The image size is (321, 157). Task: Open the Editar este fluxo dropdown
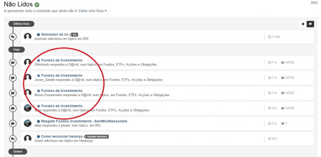point(92,11)
